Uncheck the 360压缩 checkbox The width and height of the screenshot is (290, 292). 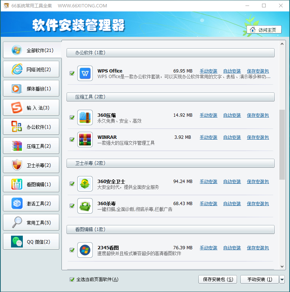click(72, 117)
